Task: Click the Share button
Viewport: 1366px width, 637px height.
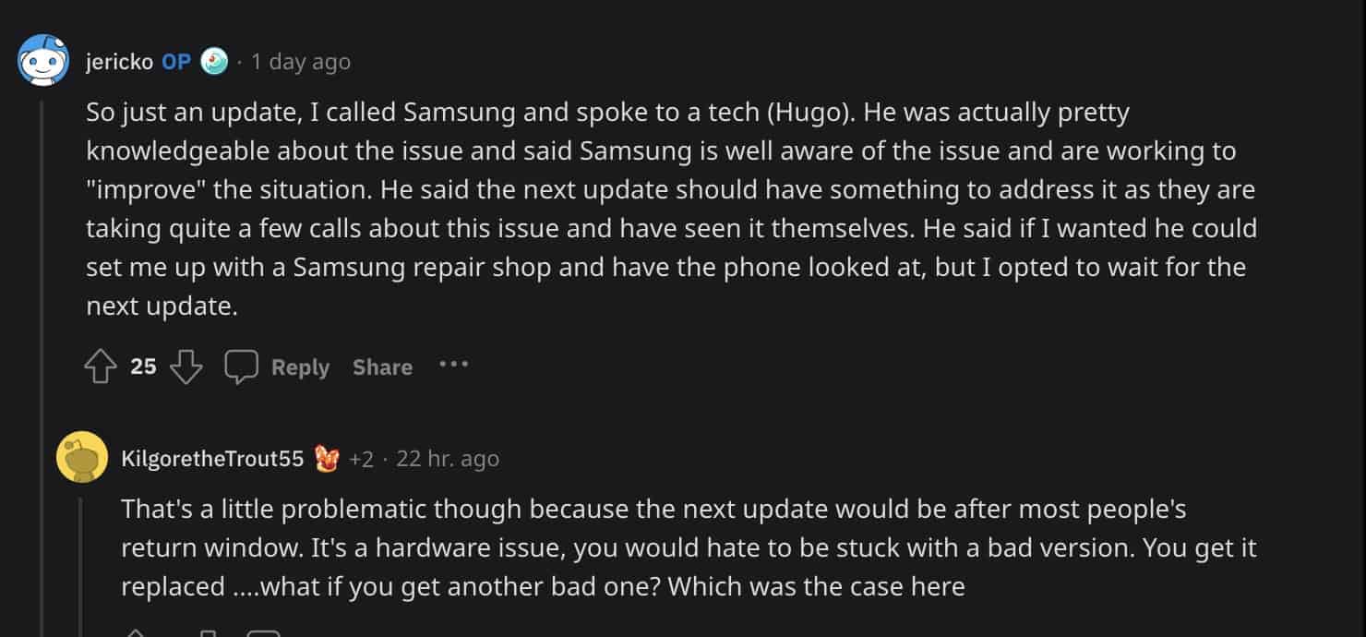Action: (x=382, y=367)
